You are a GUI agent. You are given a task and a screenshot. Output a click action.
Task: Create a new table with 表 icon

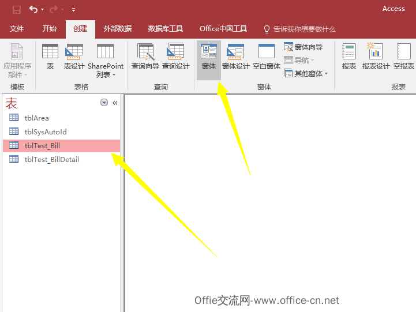pos(50,57)
